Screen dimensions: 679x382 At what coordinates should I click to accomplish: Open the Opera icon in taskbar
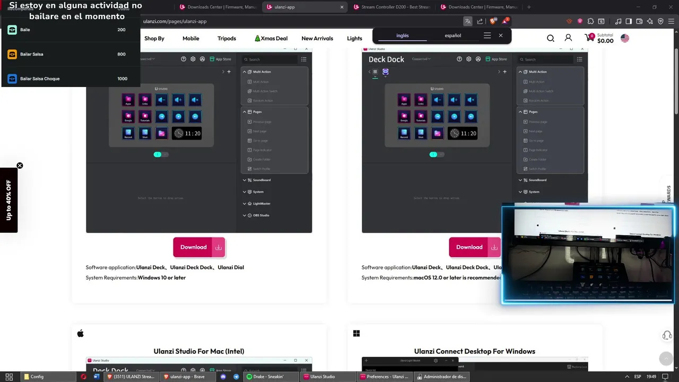click(x=83, y=377)
